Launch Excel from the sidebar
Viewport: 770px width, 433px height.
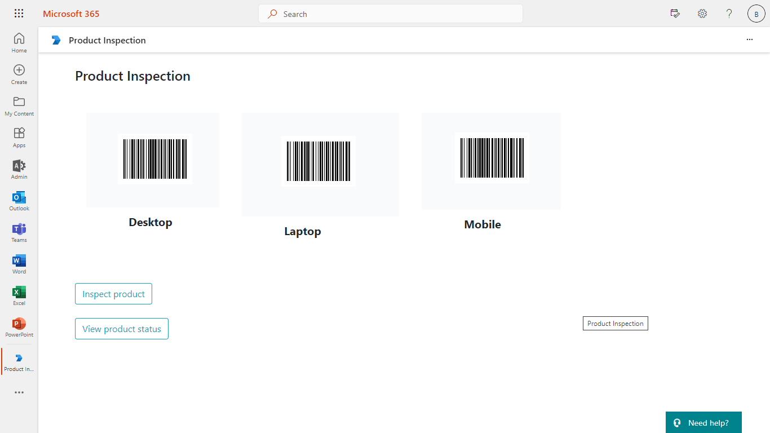tap(19, 295)
